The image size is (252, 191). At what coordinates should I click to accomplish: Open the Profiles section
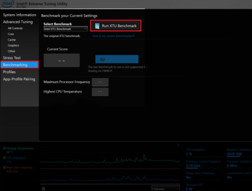pos(10,72)
